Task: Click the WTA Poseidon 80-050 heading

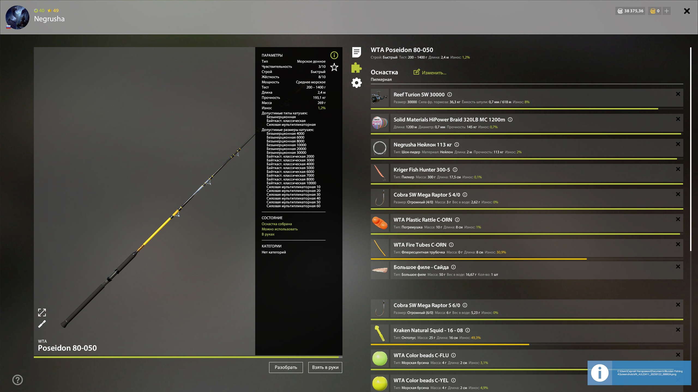Action: 402,50
